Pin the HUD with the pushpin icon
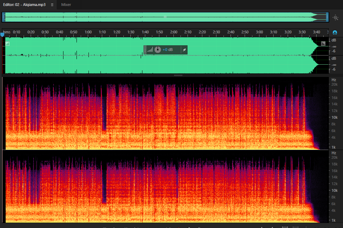Viewport: 343px width, 228px height. (184, 50)
